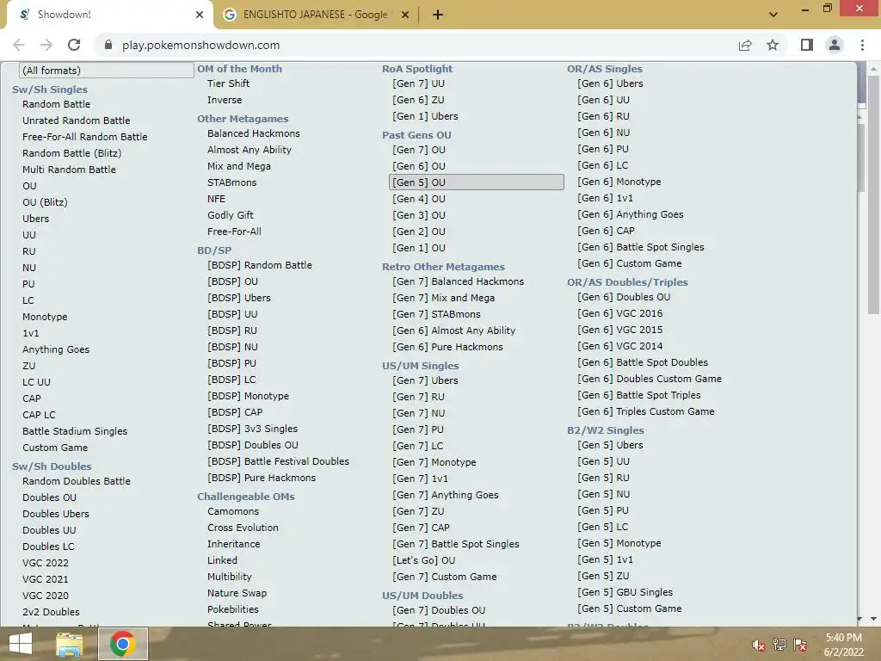881x661 pixels.
Task: Switch to ENGLISH TO JAPANESE Google tab
Action: 315,15
